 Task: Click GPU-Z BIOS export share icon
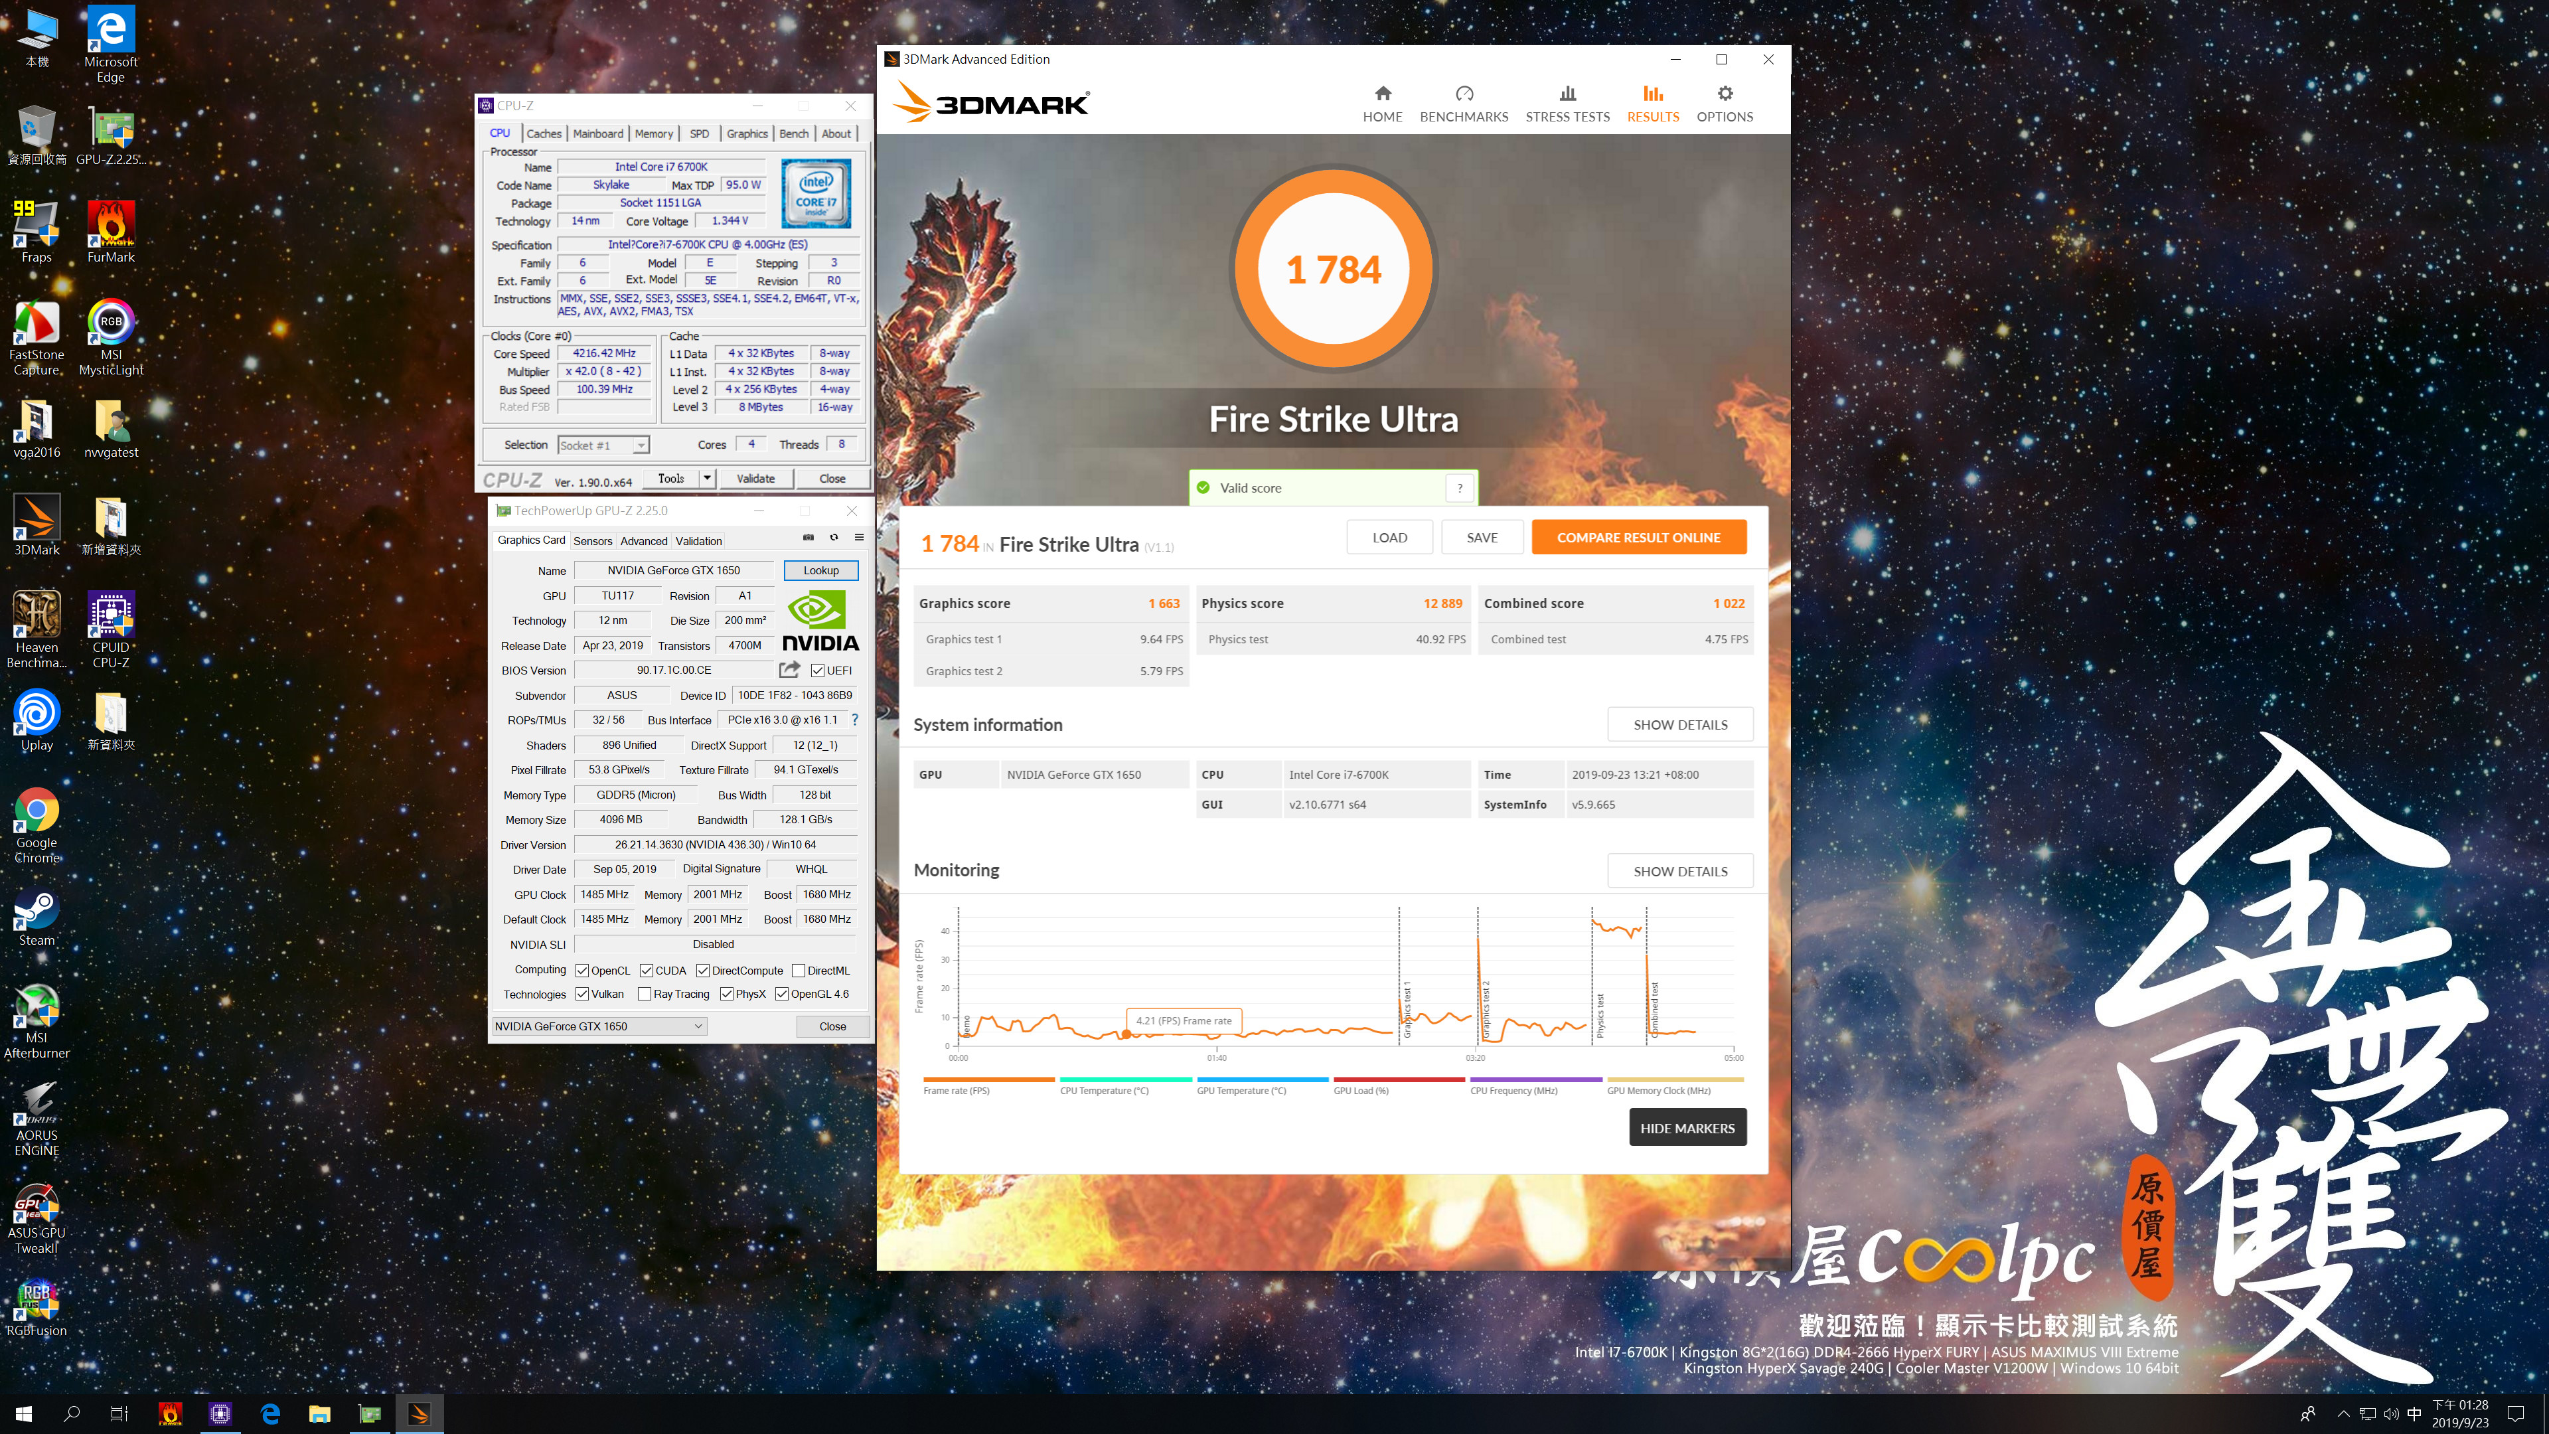click(790, 670)
